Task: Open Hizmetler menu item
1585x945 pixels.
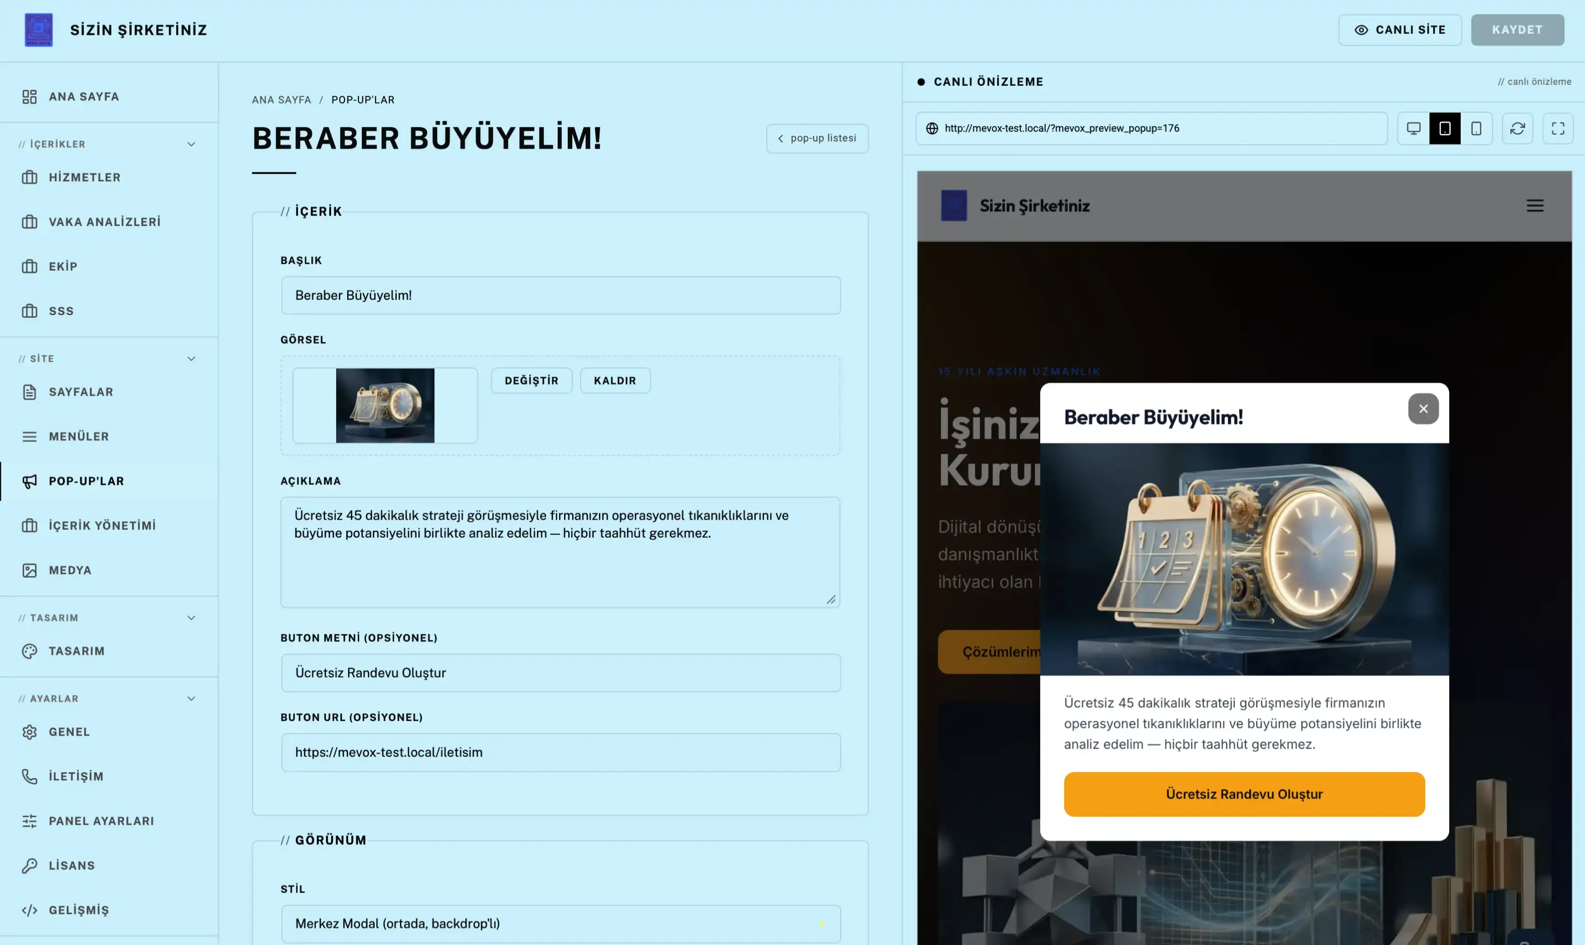Action: [x=109, y=178]
